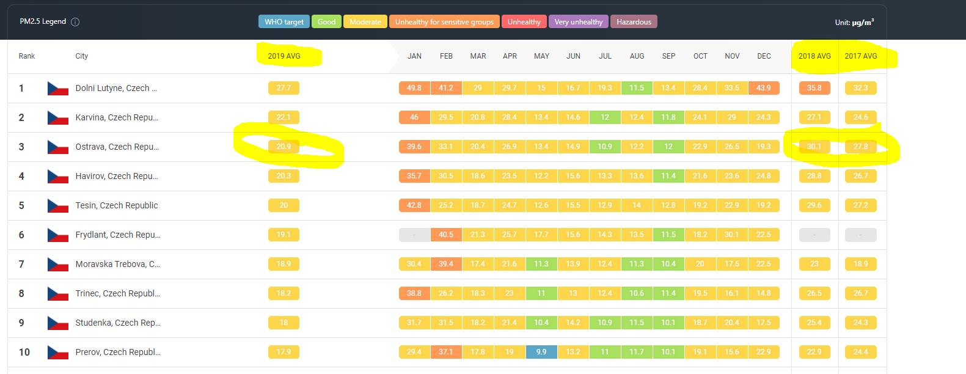Select the Hazardous legend label
This screenshot has width=966, height=374.
coord(634,22)
